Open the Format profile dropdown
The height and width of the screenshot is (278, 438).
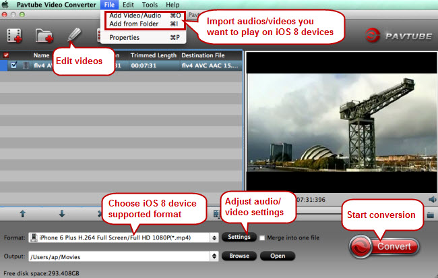pos(123,238)
